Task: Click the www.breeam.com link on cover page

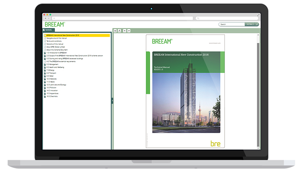Action: [x=215, y=43]
